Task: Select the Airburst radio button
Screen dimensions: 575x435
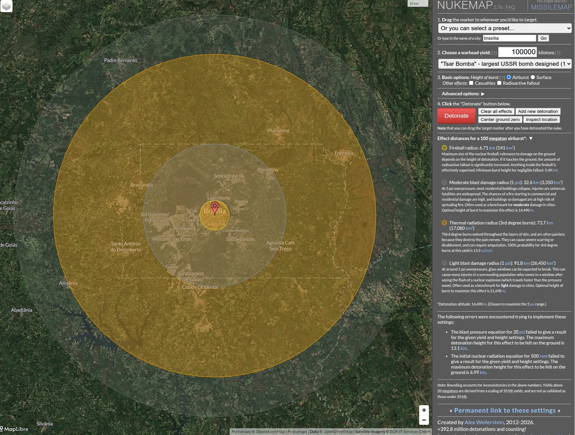Action: pyautogui.click(x=509, y=77)
